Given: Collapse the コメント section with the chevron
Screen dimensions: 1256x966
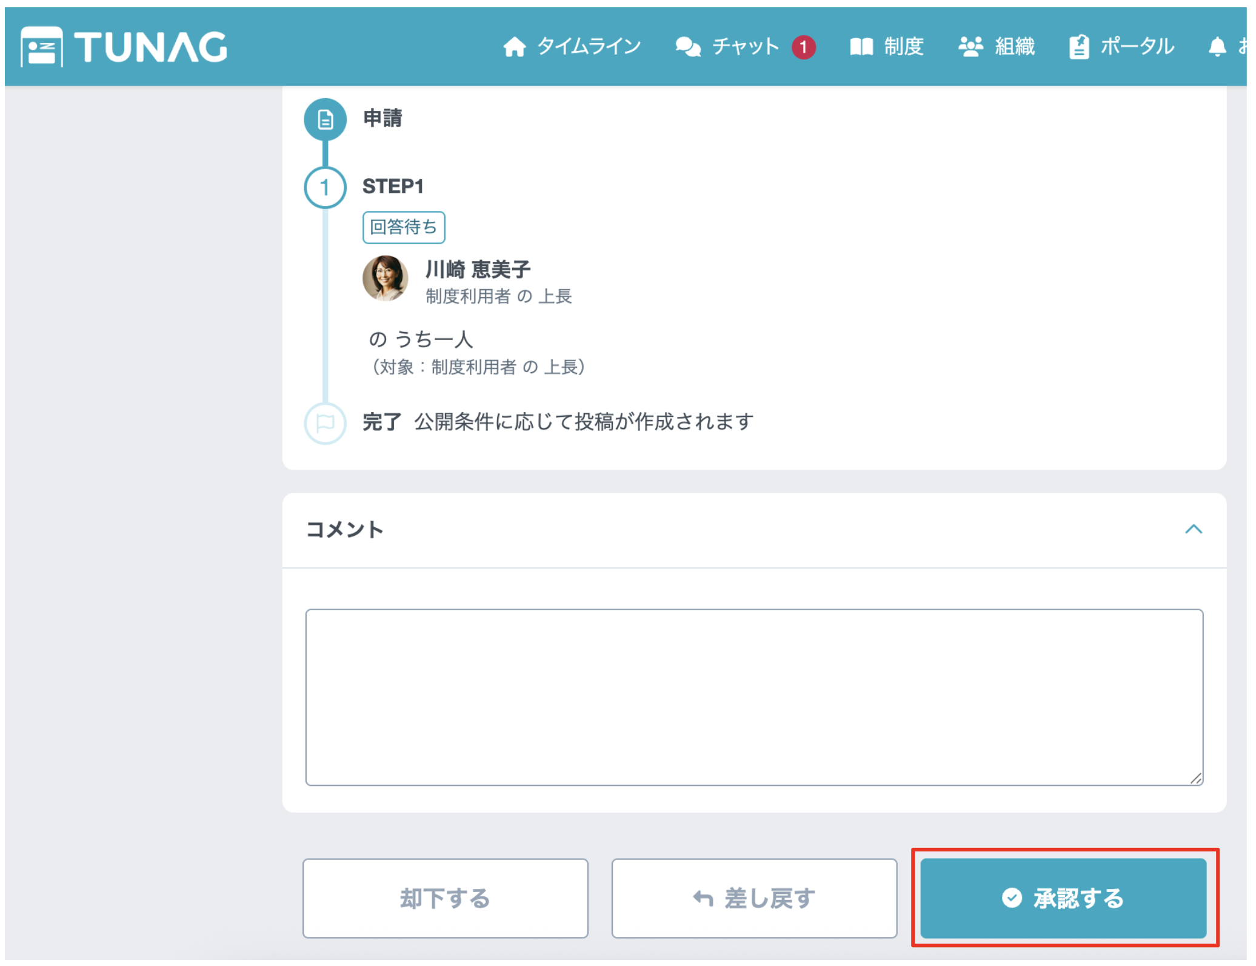Looking at the screenshot, I should (1193, 530).
